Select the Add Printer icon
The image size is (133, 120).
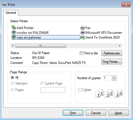(14, 28)
